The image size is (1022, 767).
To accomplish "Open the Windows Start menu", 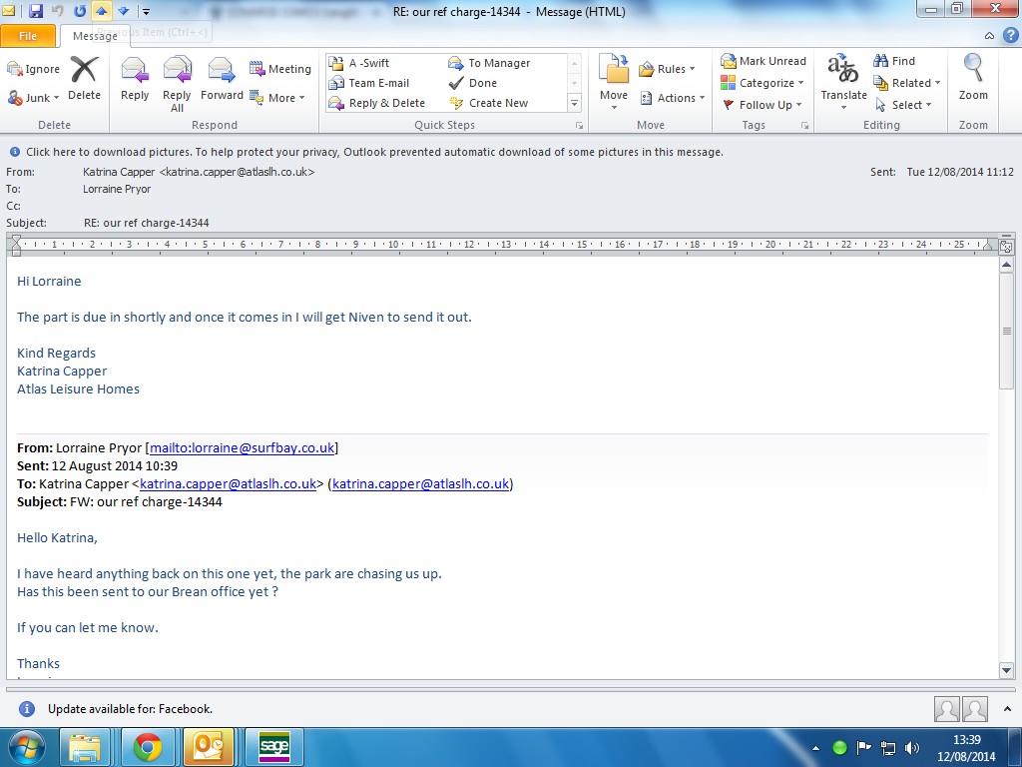I will pyautogui.click(x=25, y=747).
